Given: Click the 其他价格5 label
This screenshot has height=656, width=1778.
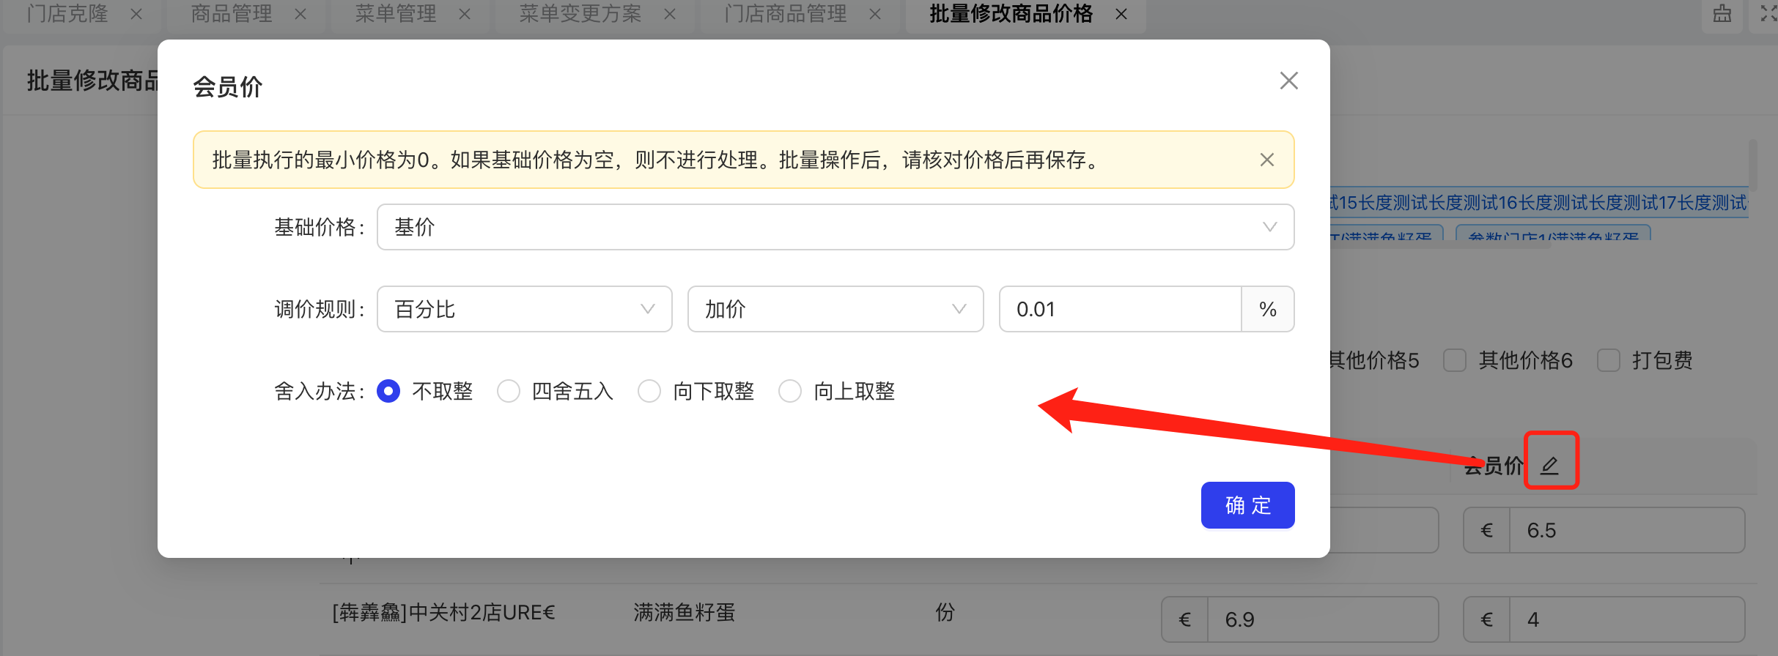Looking at the screenshot, I should click(1375, 360).
